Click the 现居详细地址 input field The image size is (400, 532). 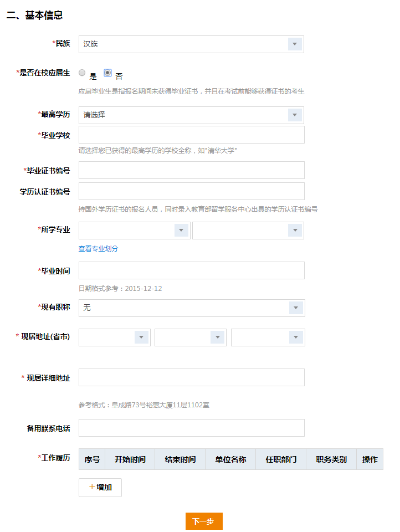[191, 377]
